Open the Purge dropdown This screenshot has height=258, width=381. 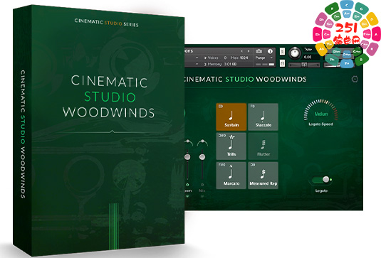tap(264, 58)
